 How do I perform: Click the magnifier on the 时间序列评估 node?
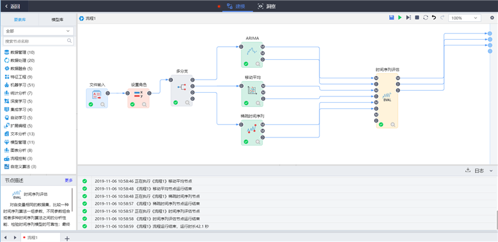[393, 124]
